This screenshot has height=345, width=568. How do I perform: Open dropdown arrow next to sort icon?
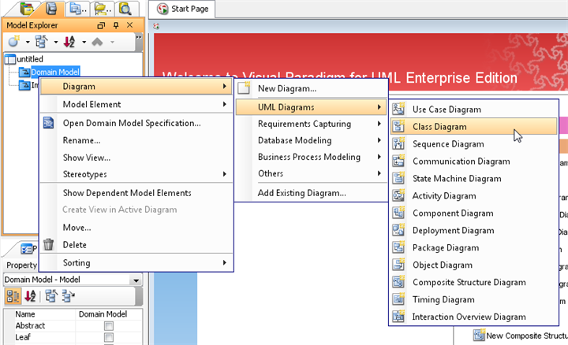pyautogui.click(x=84, y=43)
